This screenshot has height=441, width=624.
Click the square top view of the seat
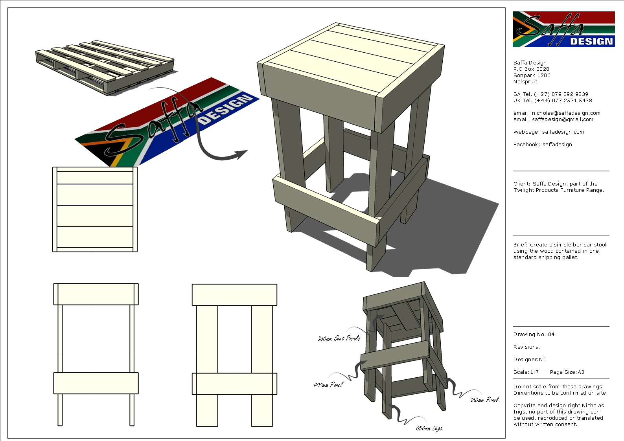coord(95,209)
